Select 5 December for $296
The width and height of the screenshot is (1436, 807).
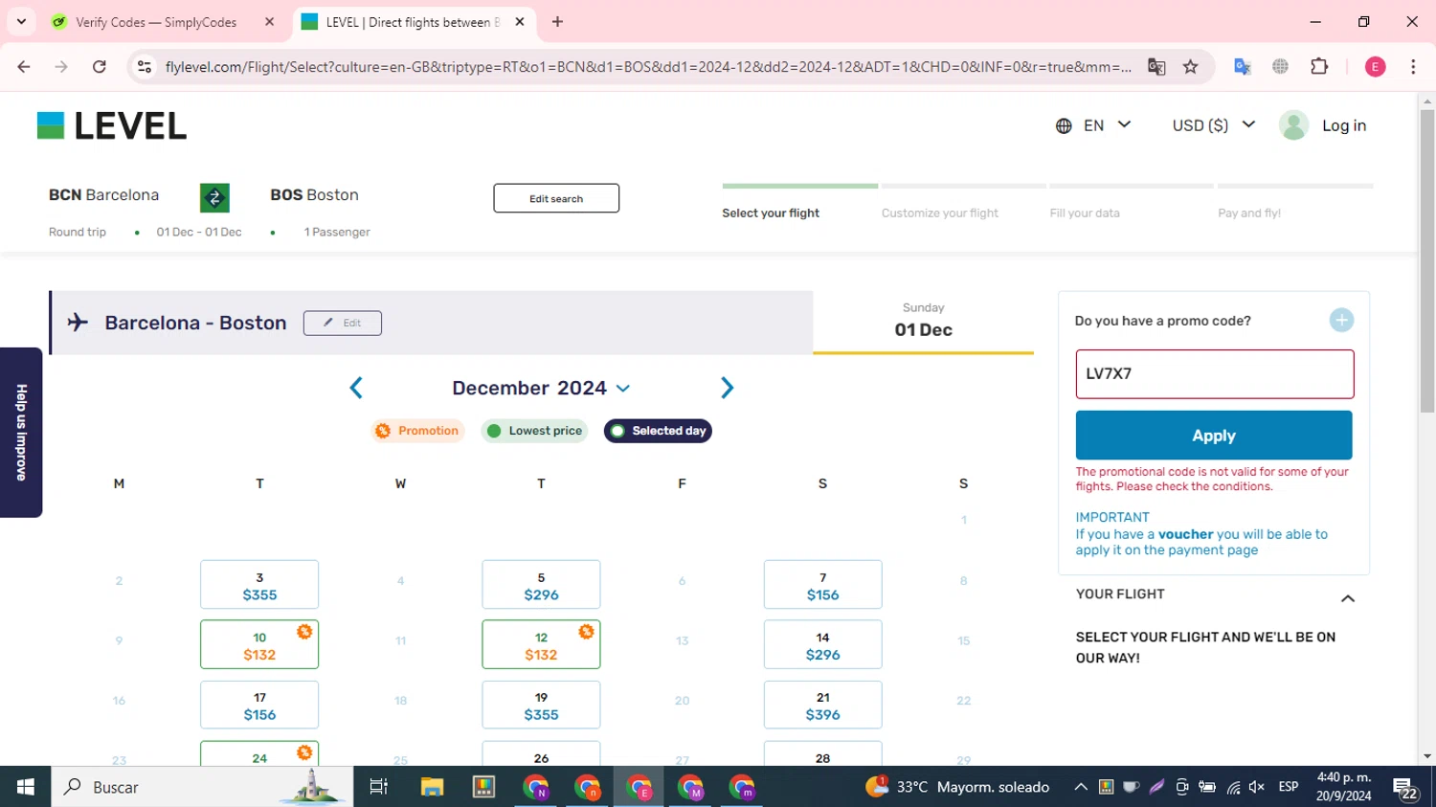tap(541, 585)
